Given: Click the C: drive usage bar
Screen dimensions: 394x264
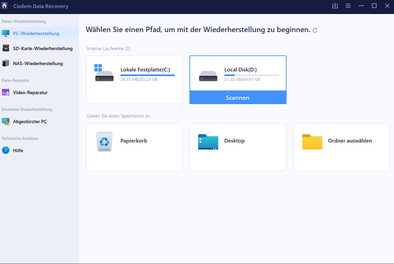Looking at the screenshot, I should pos(148,75).
